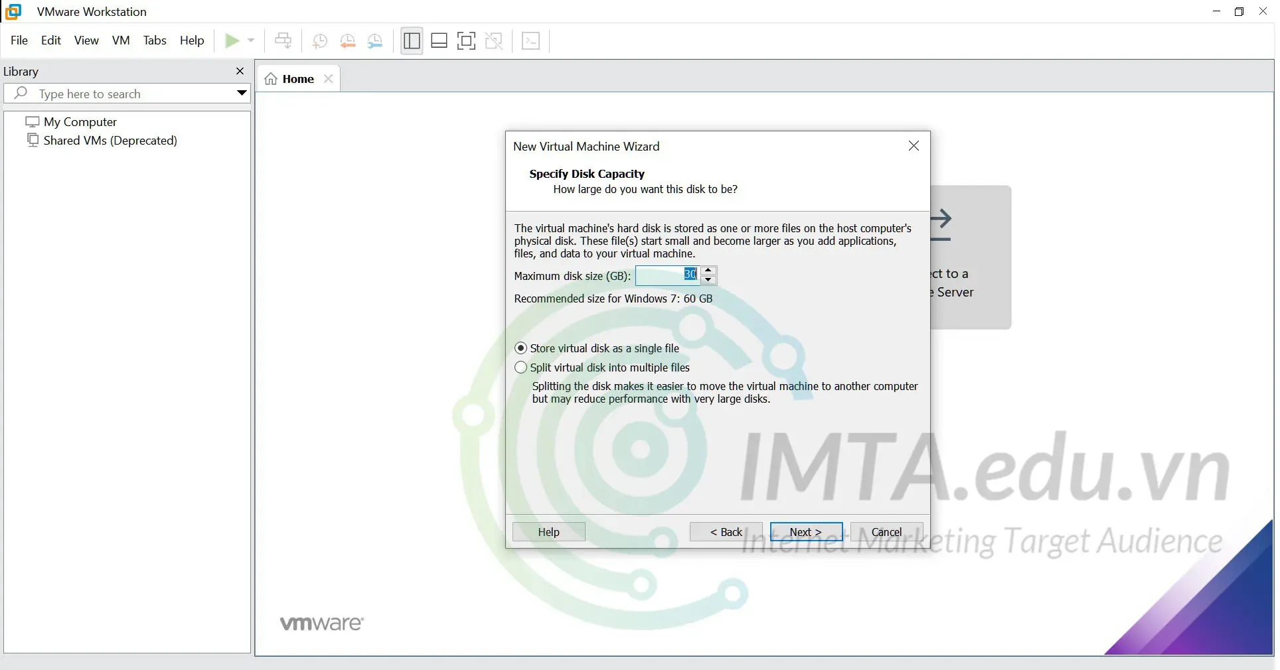Image resolution: width=1280 pixels, height=670 pixels.
Task: Click the Send Ctrl+Alt+Del toolbar icon
Action: click(283, 41)
